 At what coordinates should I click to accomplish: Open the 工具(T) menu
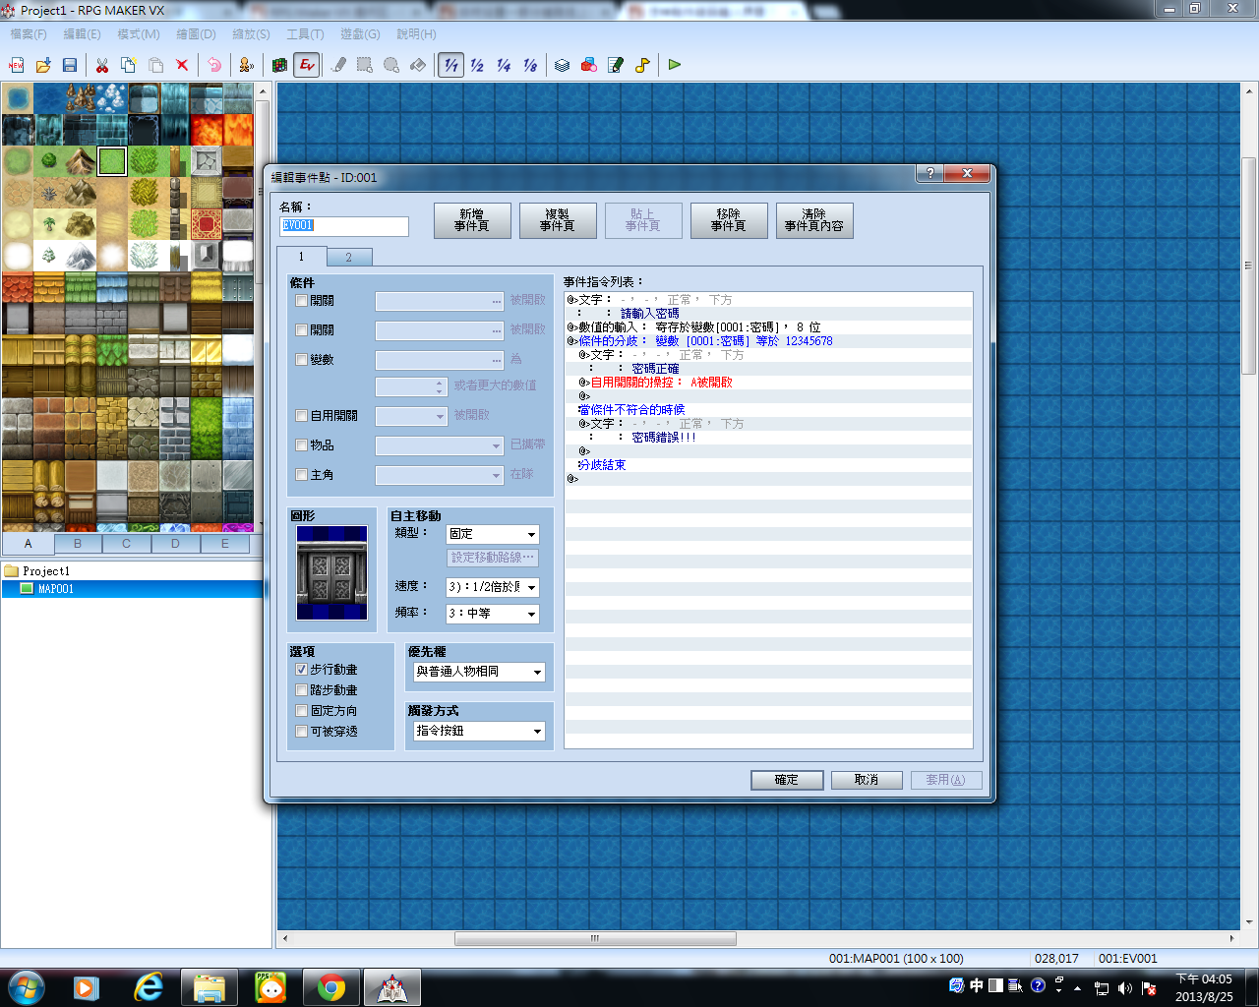coord(305,33)
